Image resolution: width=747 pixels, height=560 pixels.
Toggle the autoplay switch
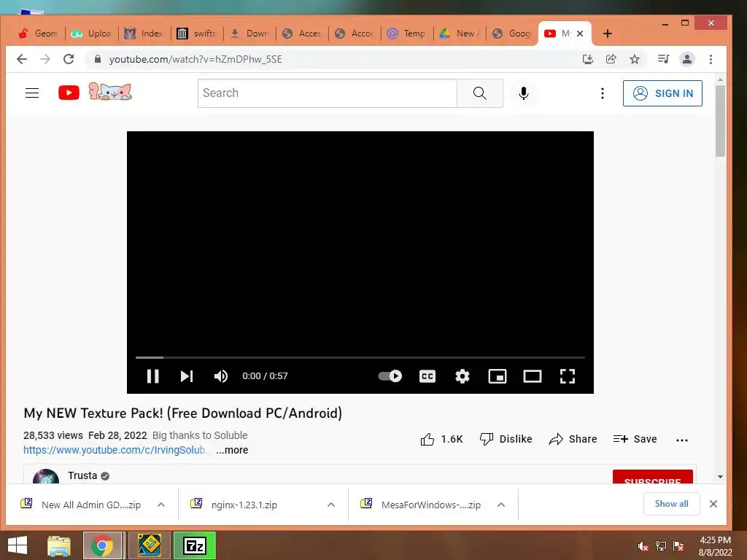point(390,376)
